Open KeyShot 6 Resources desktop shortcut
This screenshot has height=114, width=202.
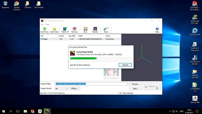pyautogui.click(x=195, y=47)
